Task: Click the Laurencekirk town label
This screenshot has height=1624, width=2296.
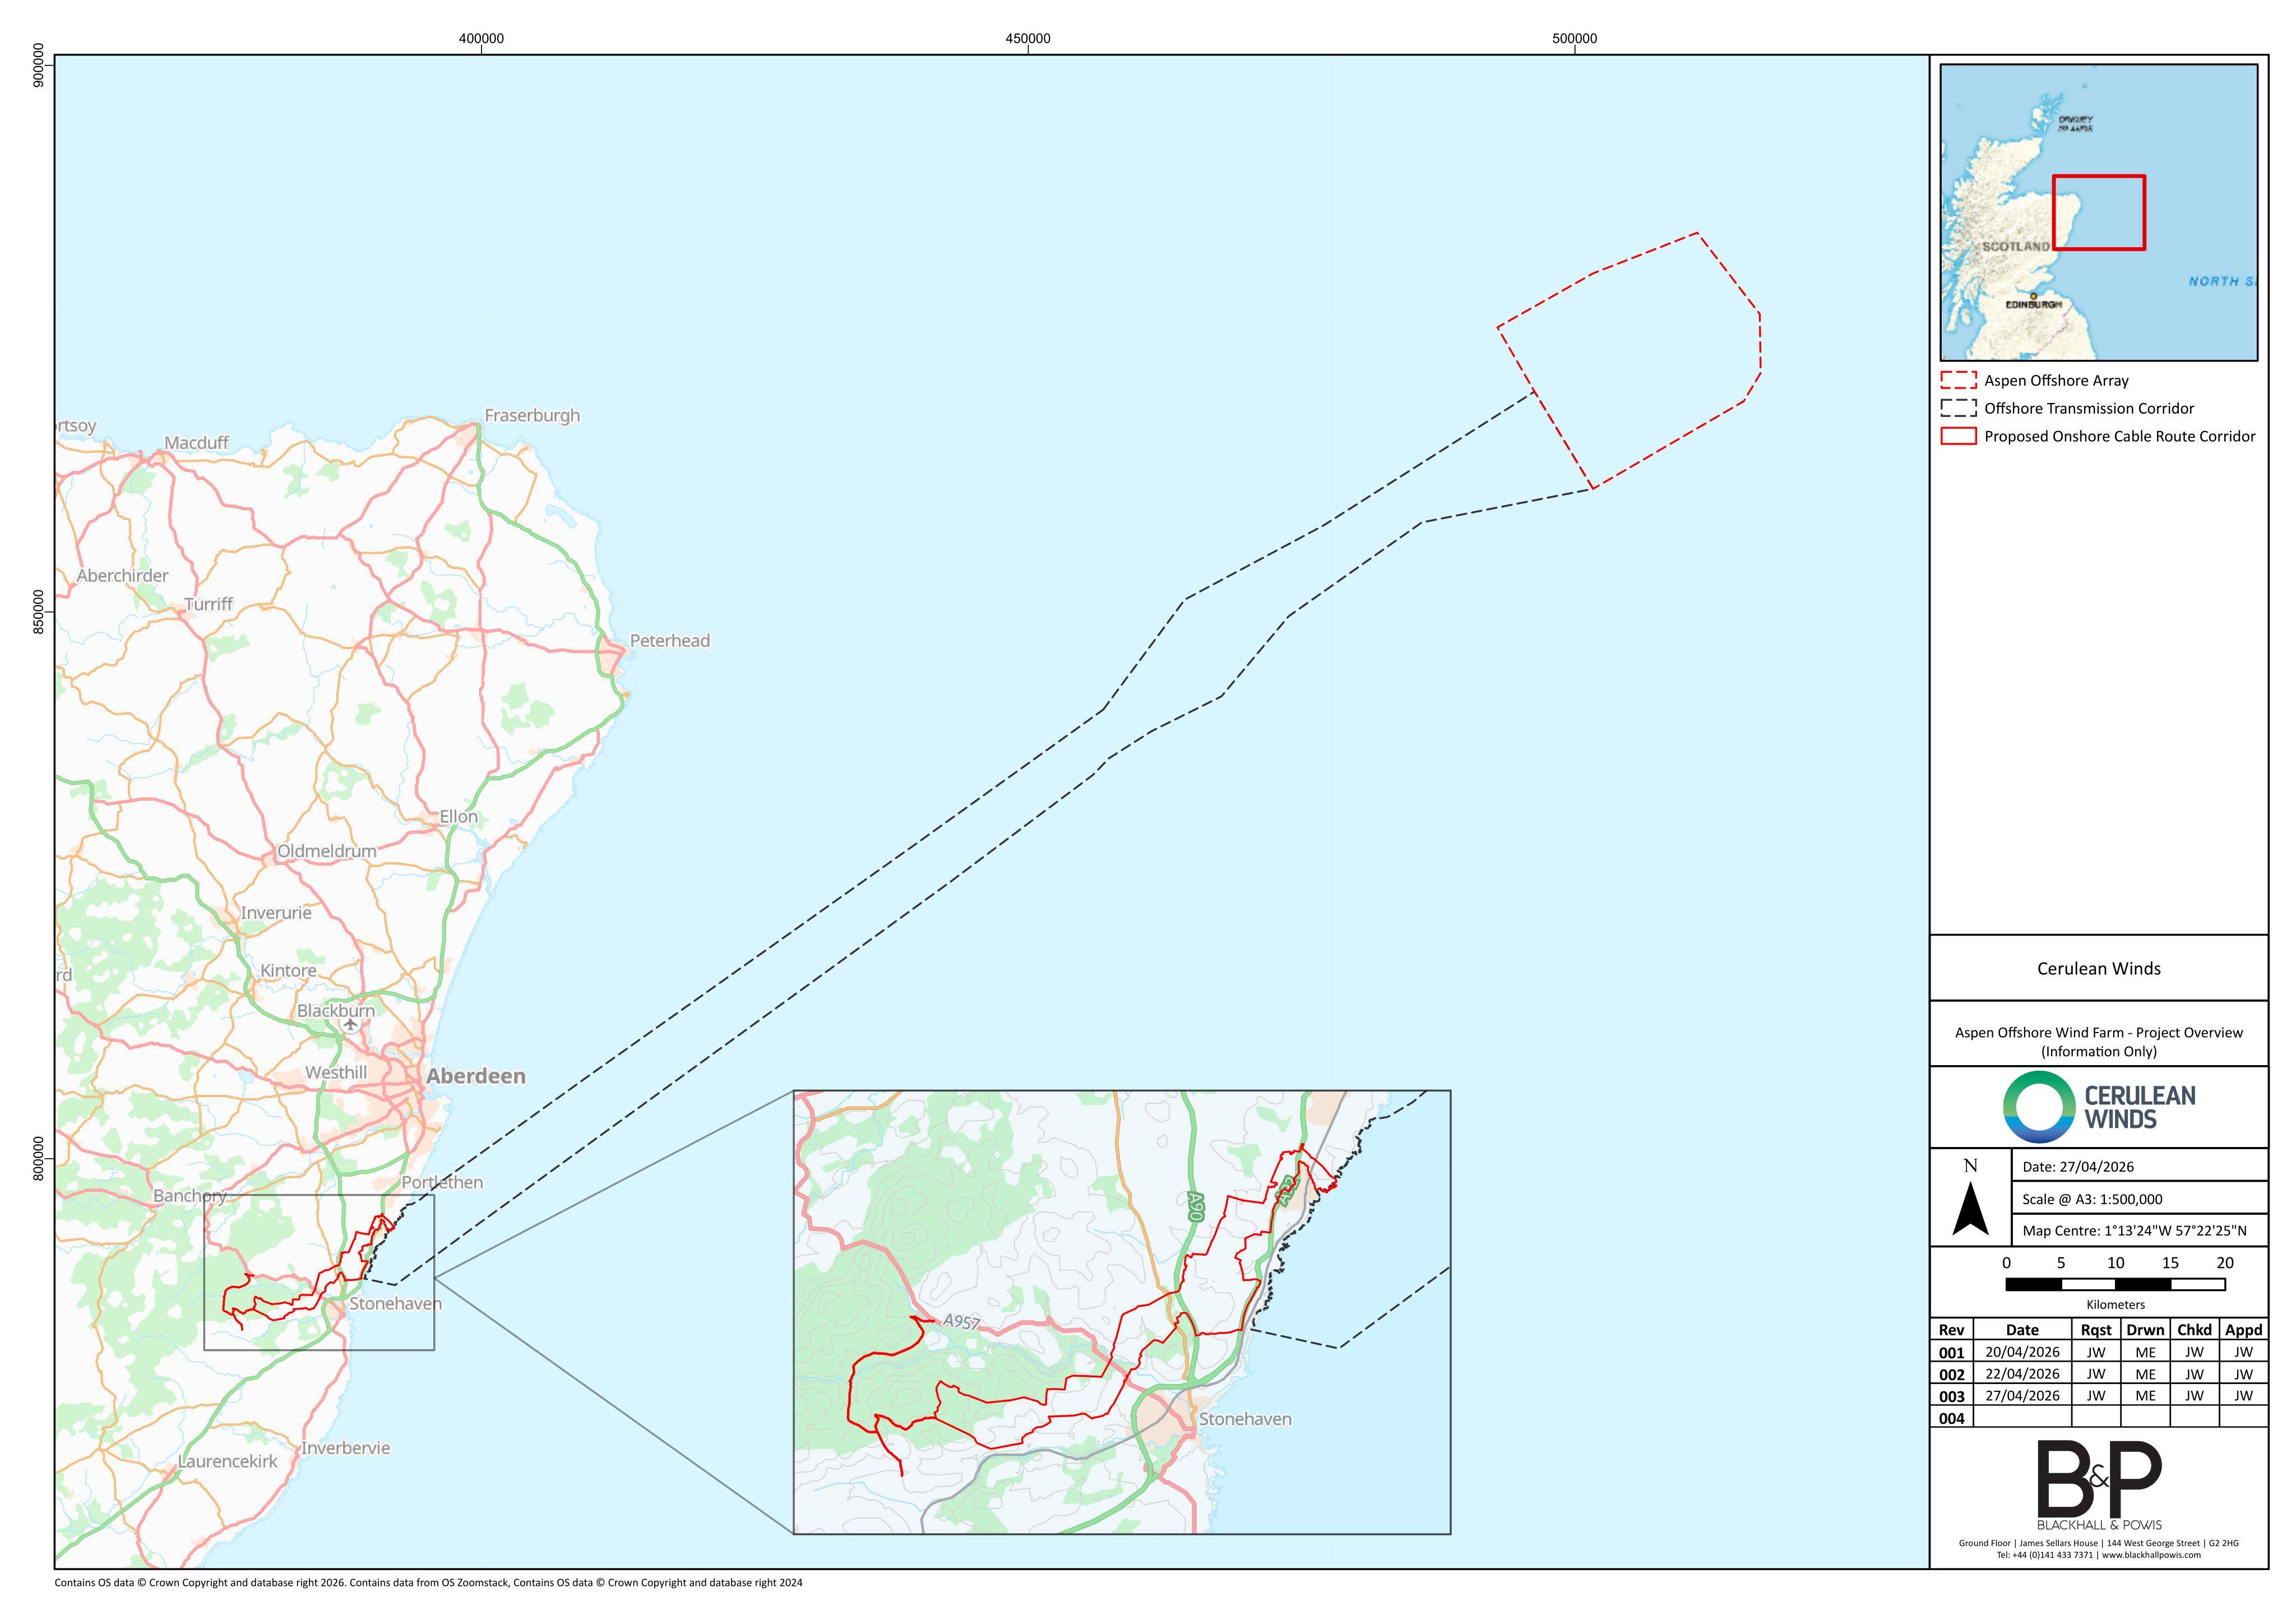Action: (x=228, y=1462)
